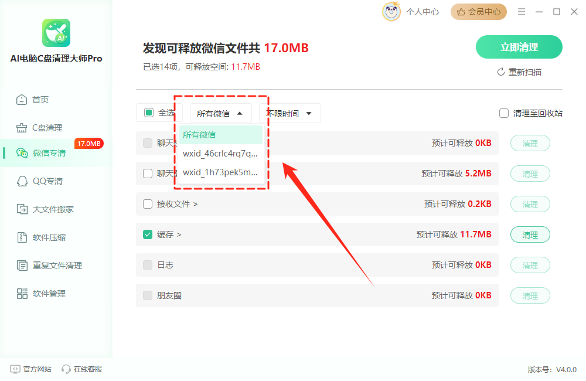Viewport: 586px width, 381px height.
Task: Open the 不限时间 time filter dropdown
Action: point(289,113)
